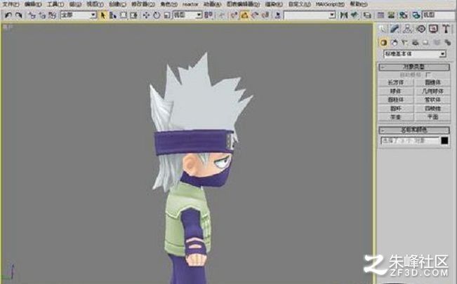Toggle the Spinner Snap button

(265, 15)
